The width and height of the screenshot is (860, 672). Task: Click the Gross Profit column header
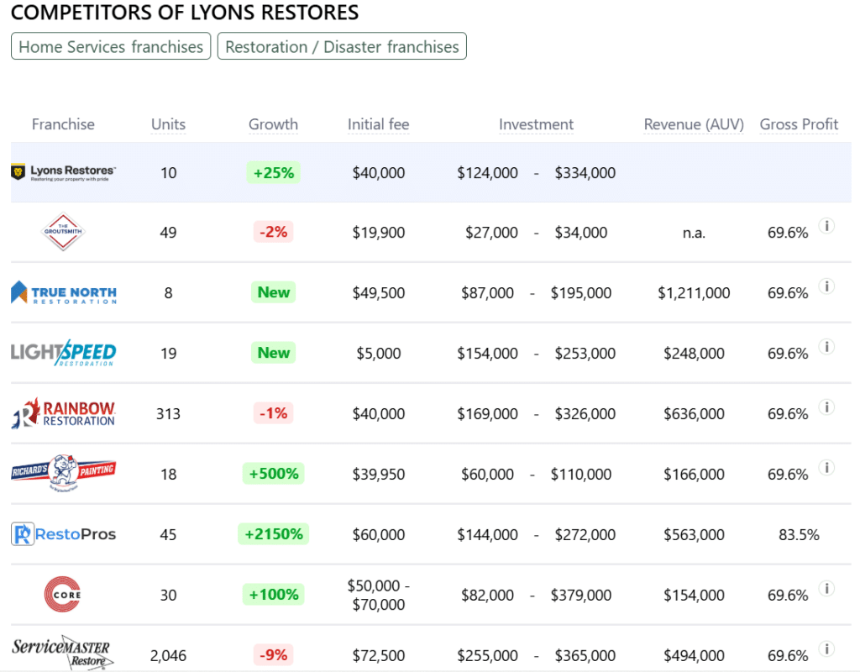[799, 124]
